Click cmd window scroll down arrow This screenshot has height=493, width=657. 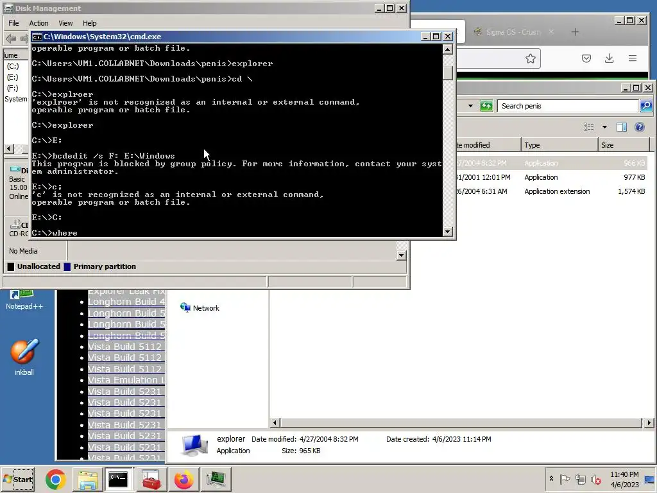coord(447,231)
